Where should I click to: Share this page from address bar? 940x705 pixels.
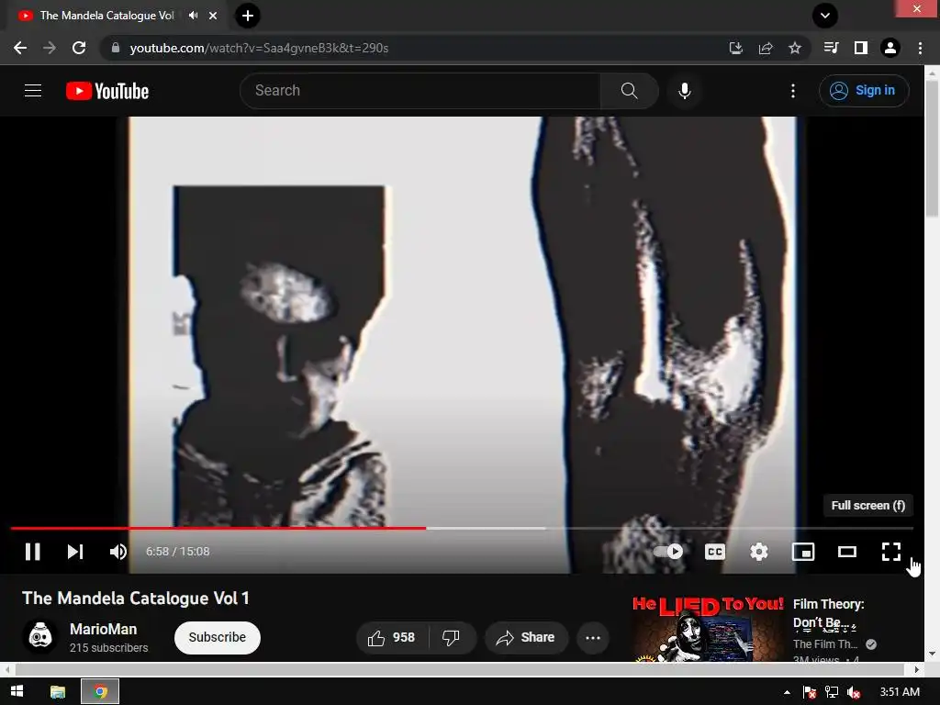766,48
